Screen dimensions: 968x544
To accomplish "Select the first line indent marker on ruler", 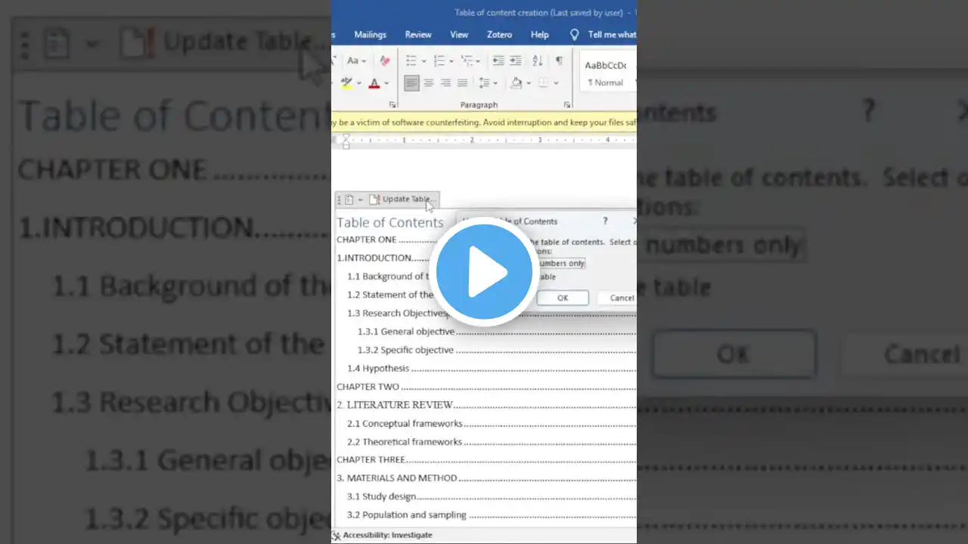I will click(x=346, y=137).
